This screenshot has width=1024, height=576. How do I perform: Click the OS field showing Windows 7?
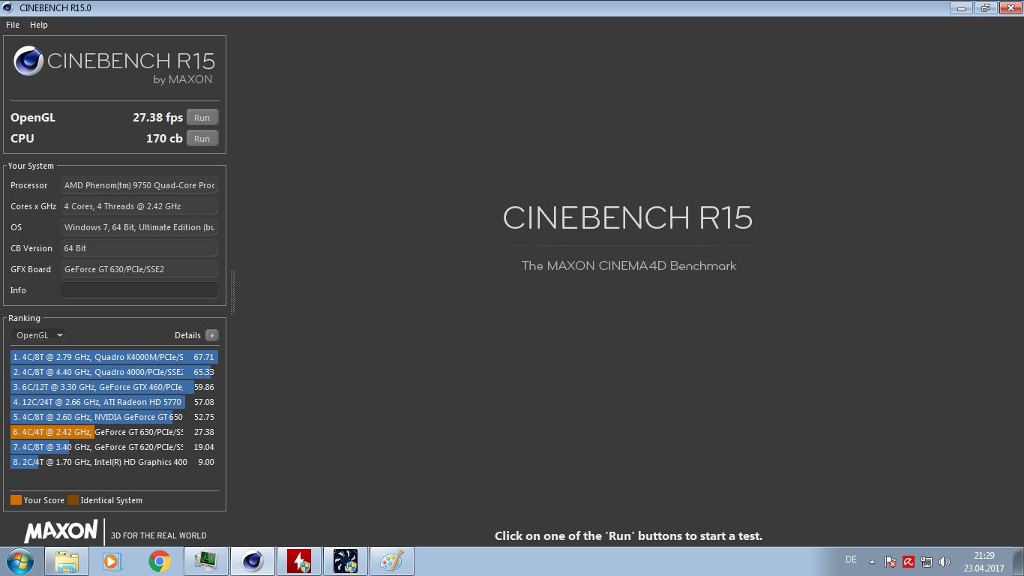139,227
